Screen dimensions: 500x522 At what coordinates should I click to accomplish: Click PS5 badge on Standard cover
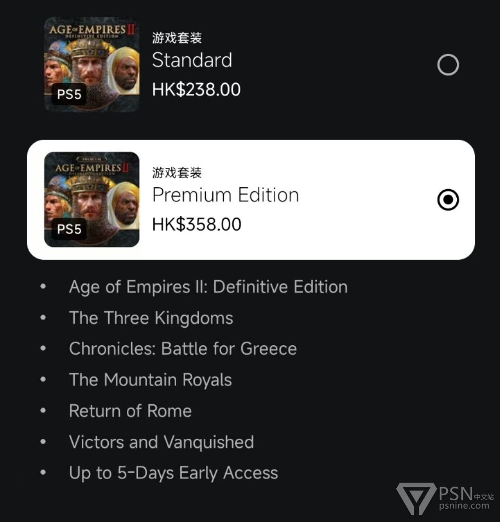click(69, 94)
